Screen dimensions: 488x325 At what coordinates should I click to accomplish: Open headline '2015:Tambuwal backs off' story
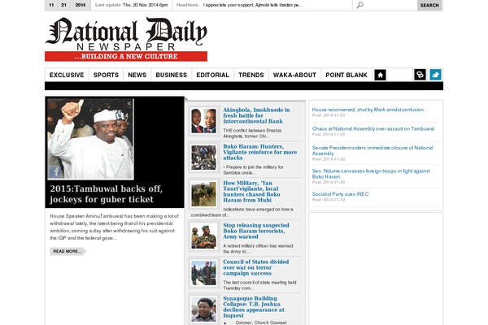[x=106, y=194]
